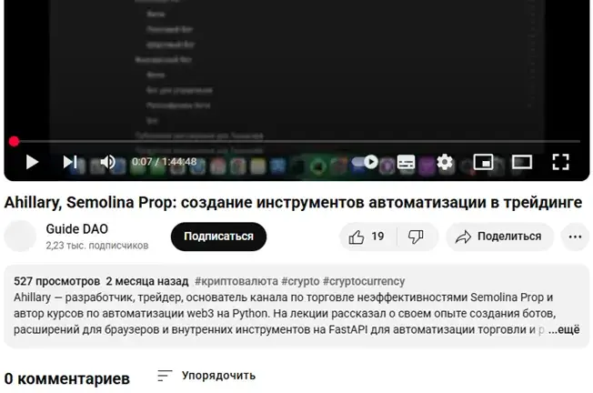This screenshot has height=393, width=593.
Task: Click the 2,23 тыс. подписчиков text
Action: pyautogui.click(x=97, y=246)
